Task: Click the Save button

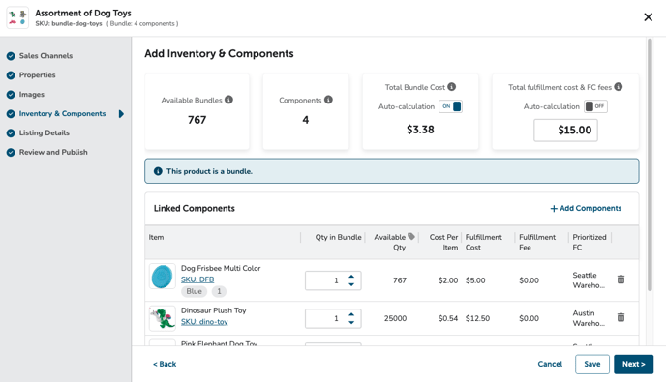Action: click(x=592, y=365)
